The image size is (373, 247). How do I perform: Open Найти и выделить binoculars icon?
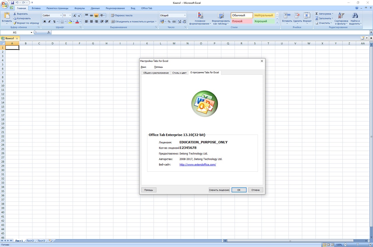(355, 18)
